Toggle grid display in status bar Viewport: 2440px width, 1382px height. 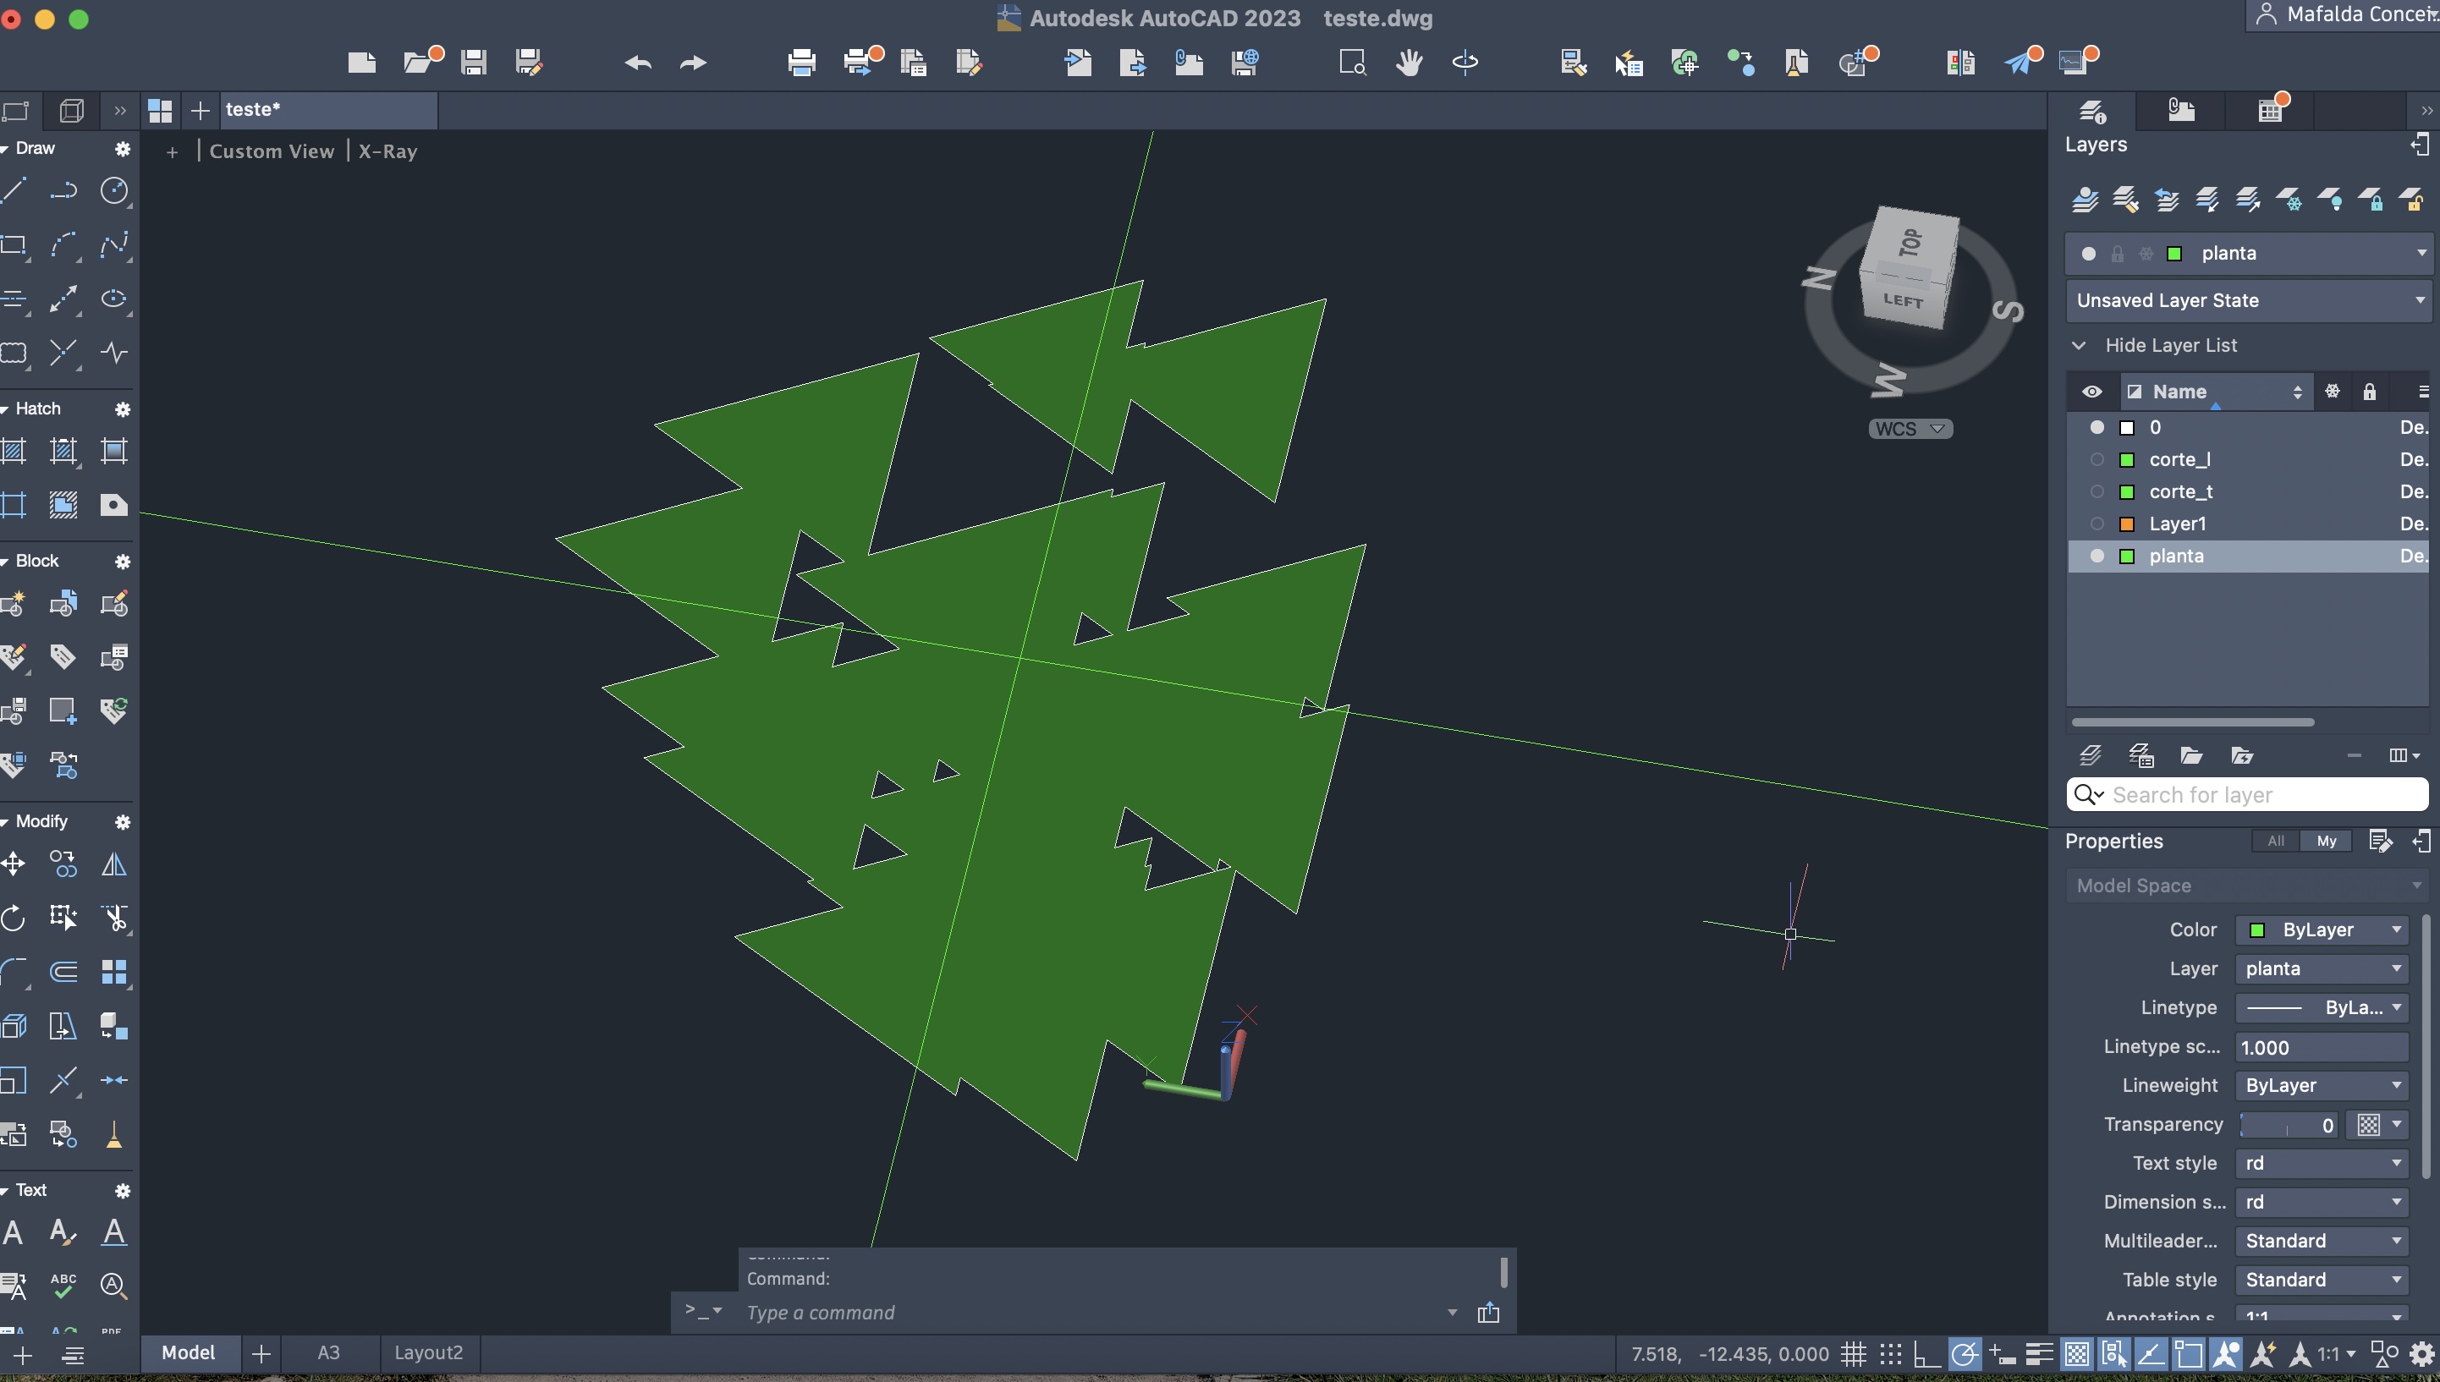point(1853,1353)
